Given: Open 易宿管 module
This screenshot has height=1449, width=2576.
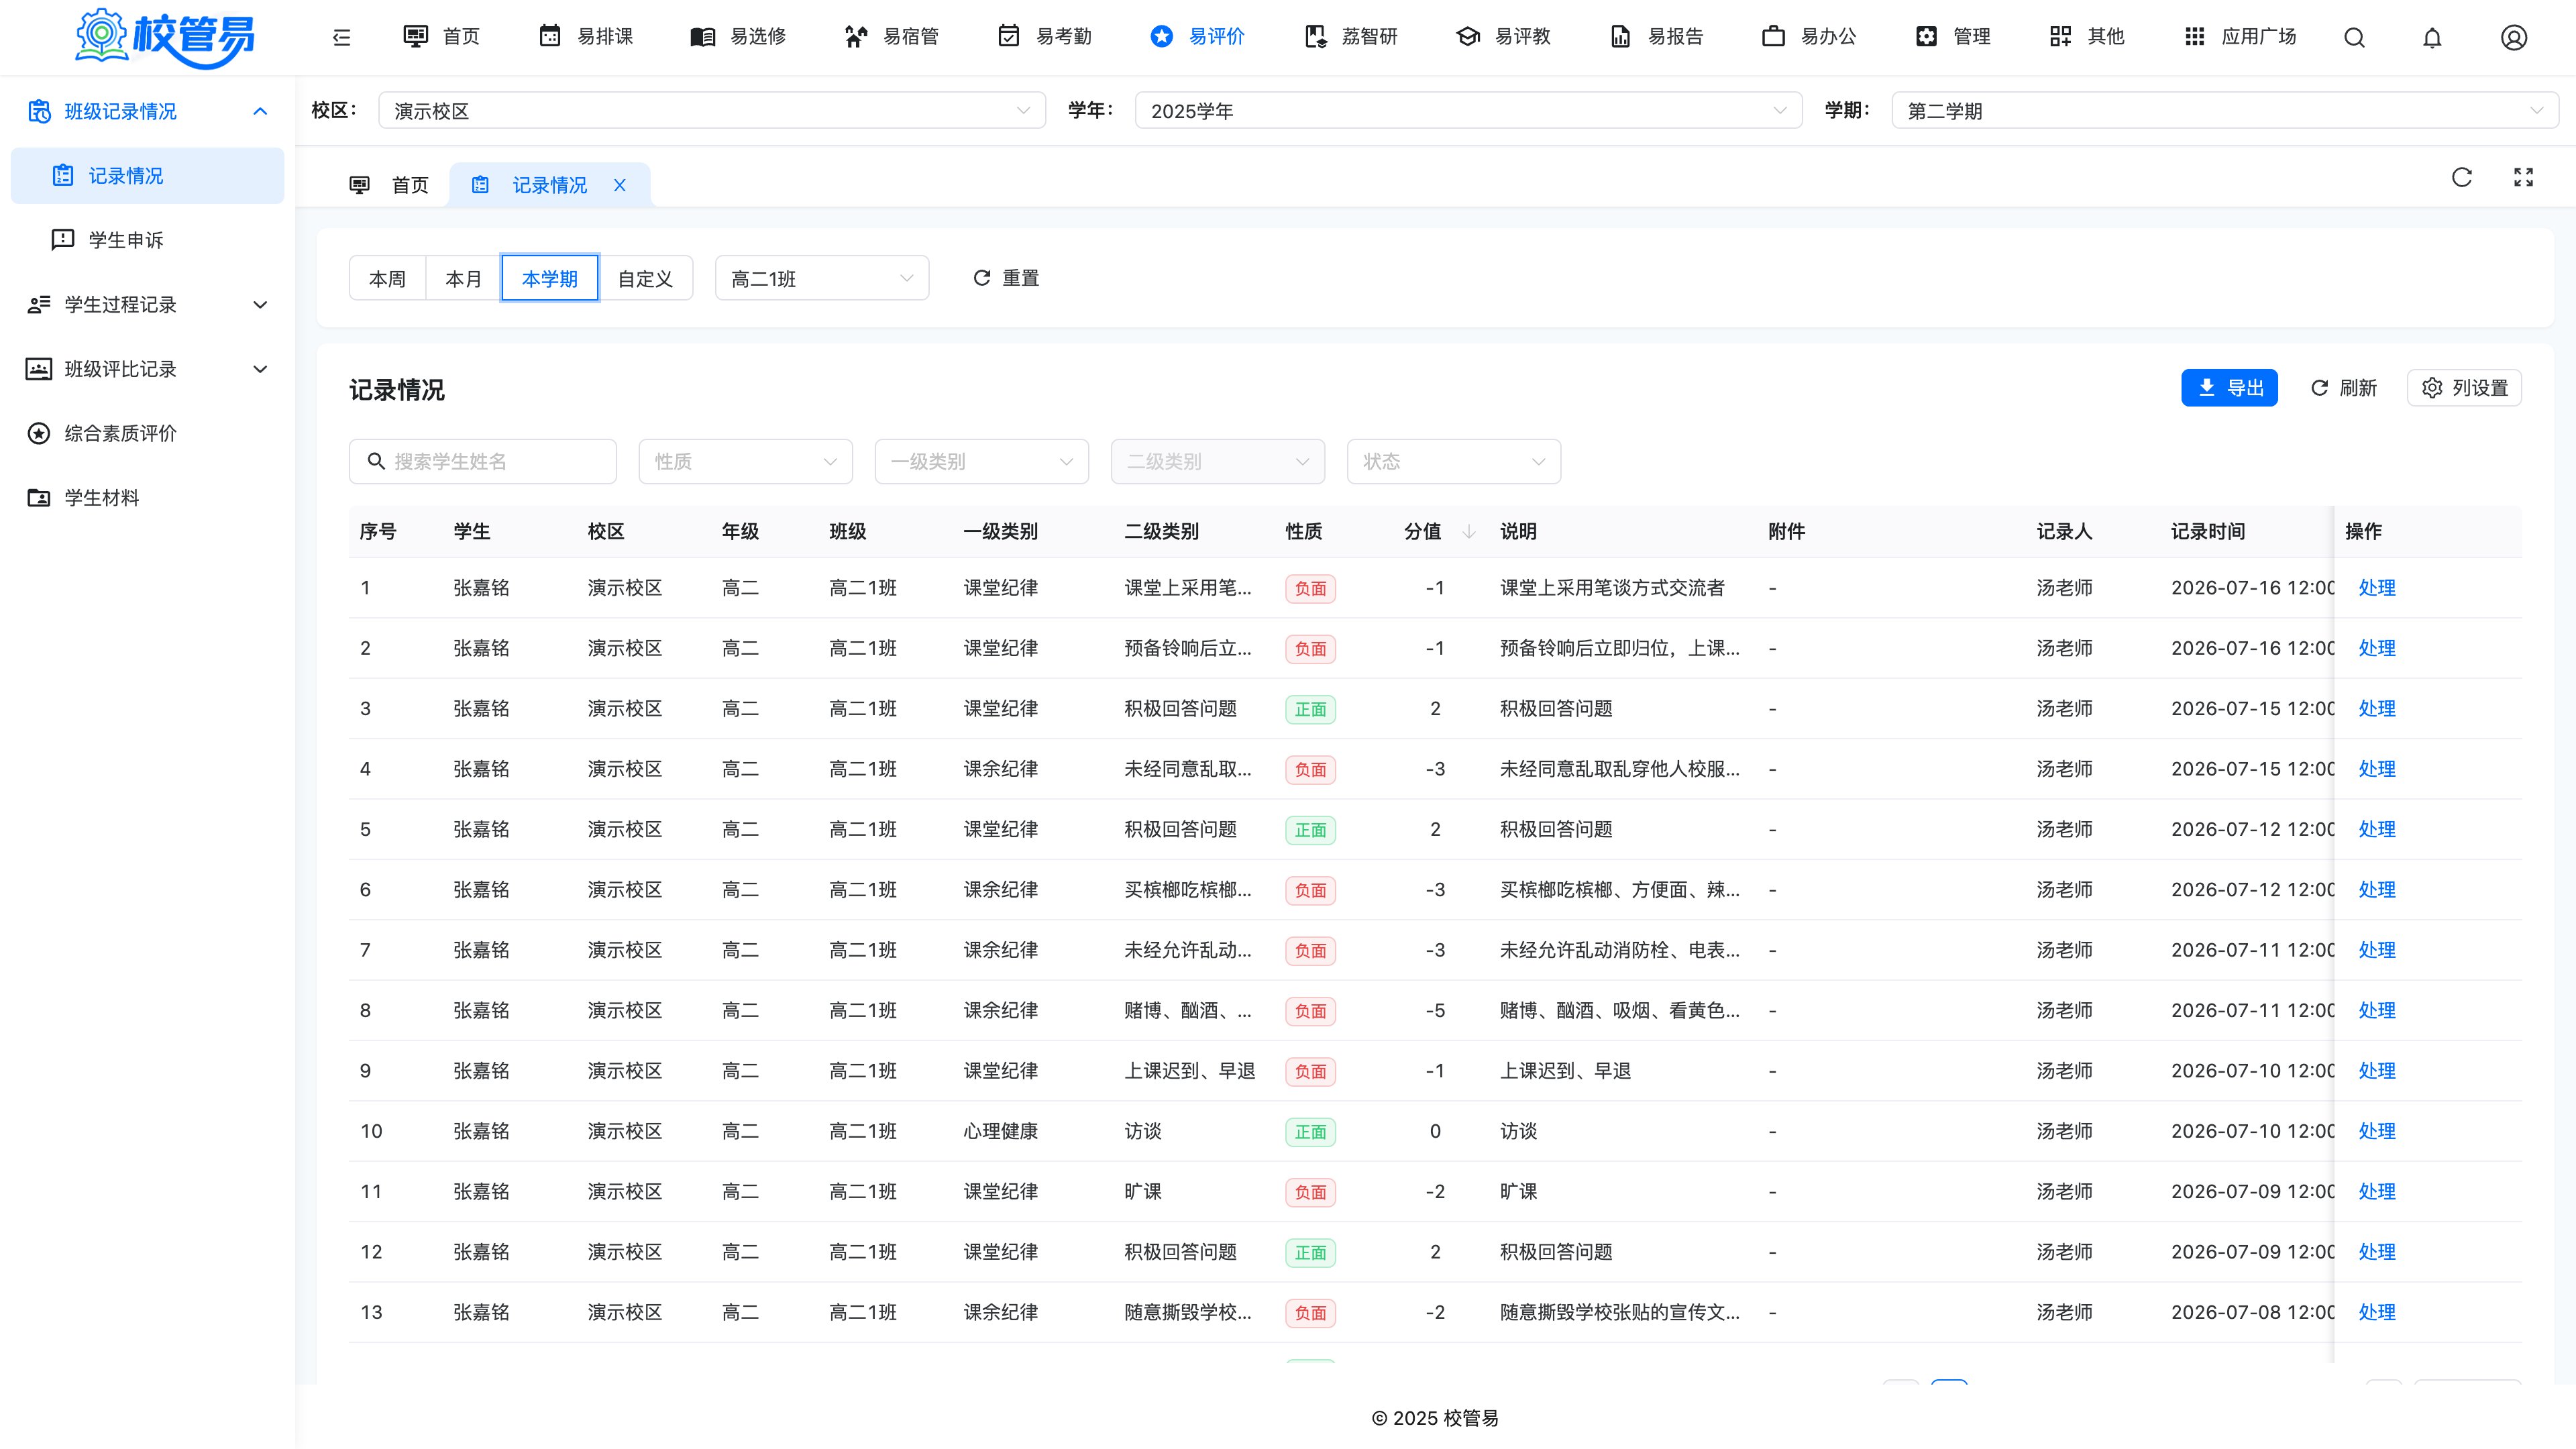Looking at the screenshot, I should (892, 37).
